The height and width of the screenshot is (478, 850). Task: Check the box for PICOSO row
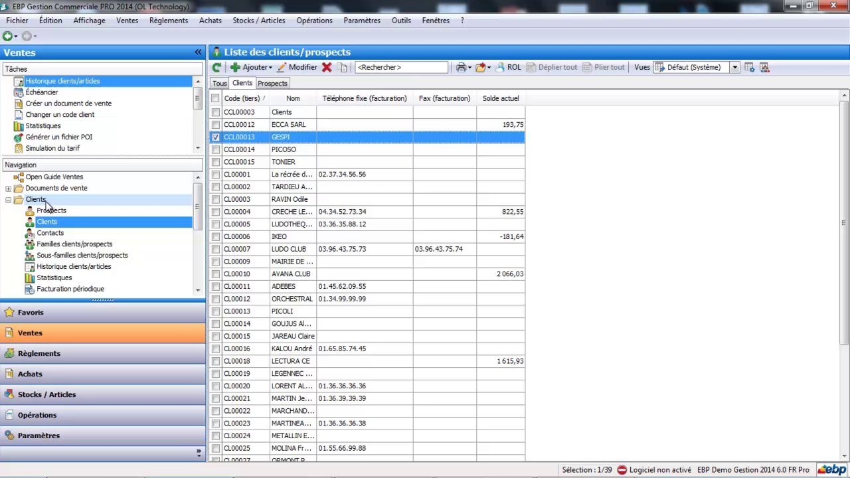[x=215, y=150]
